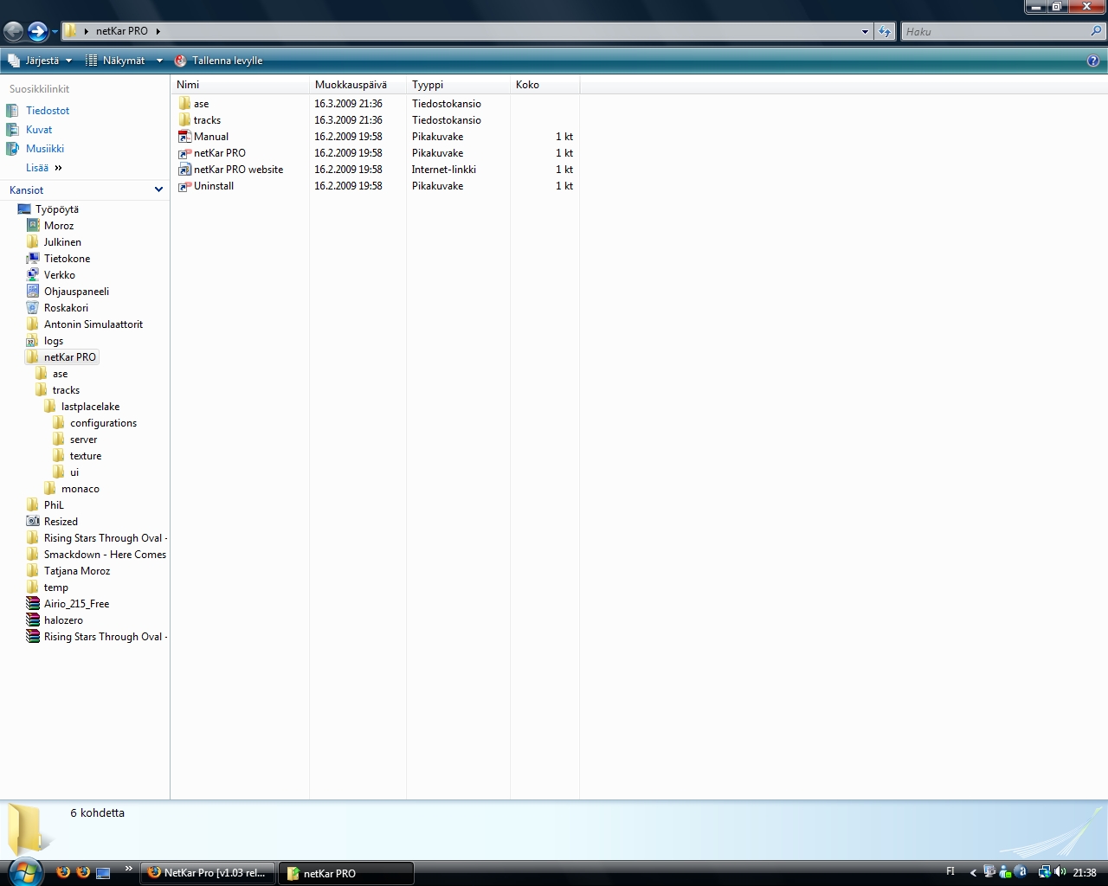Click the halozero archive icon
The image size is (1108, 886).
33,620
